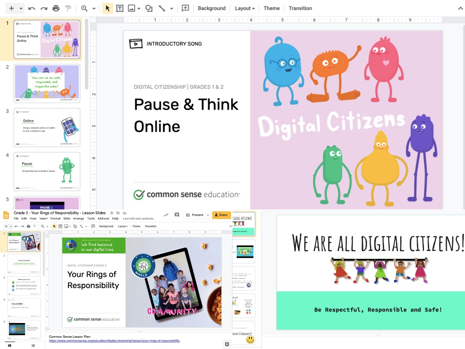Image resolution: width=465 pixels, height=349 pixels.
Task: Click Undo in the top window toolbar
Action: tap(32, 8)
